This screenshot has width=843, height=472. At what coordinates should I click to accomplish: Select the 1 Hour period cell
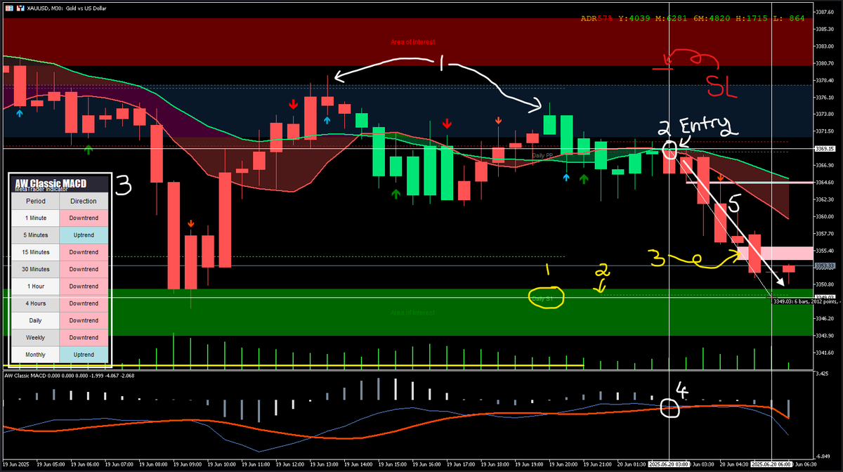tap(36, 287)
